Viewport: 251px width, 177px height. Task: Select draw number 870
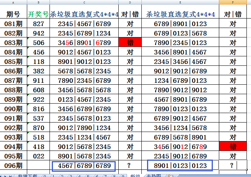coord(39,128)
